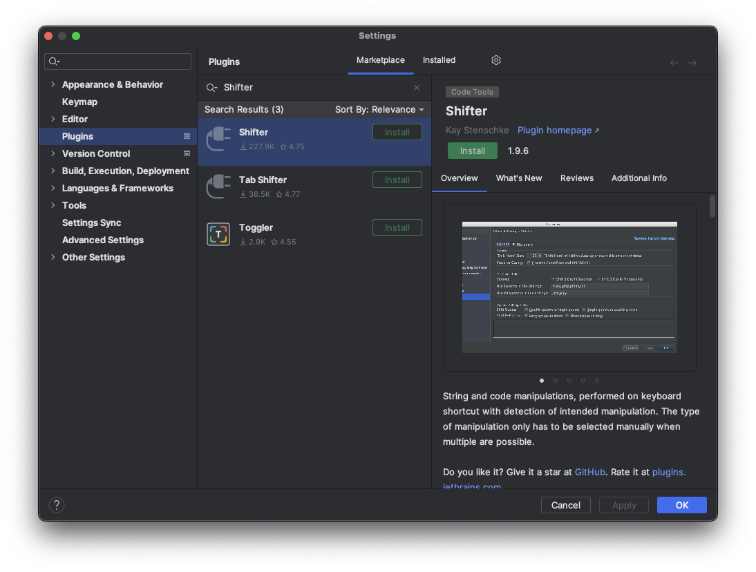Switch to the Installed tab
The height and width of the screenshot is (572, 756).
tap(439, 60)
